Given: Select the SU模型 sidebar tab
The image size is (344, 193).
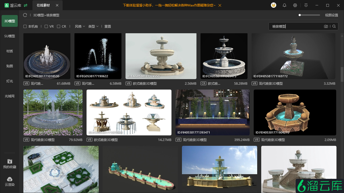Looking at the screenshot, I should tap(10, 36).
